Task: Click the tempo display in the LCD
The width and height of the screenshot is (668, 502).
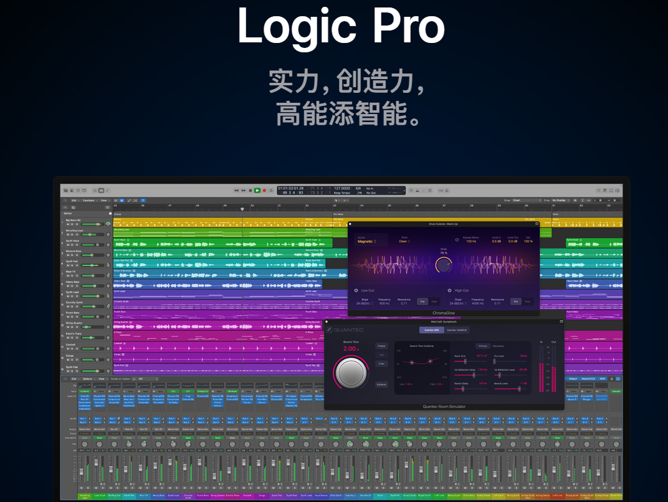Action: tap(342, 188)
